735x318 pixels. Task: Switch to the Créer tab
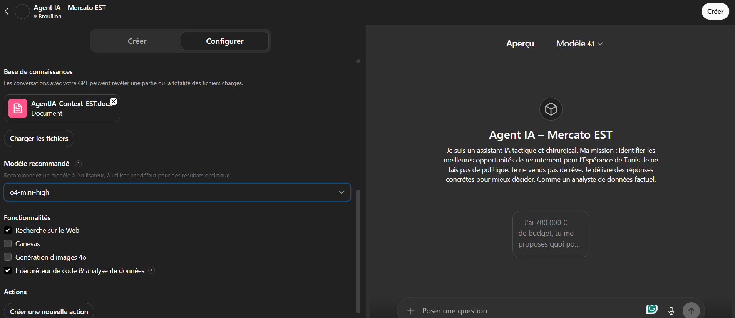[137, 41]
